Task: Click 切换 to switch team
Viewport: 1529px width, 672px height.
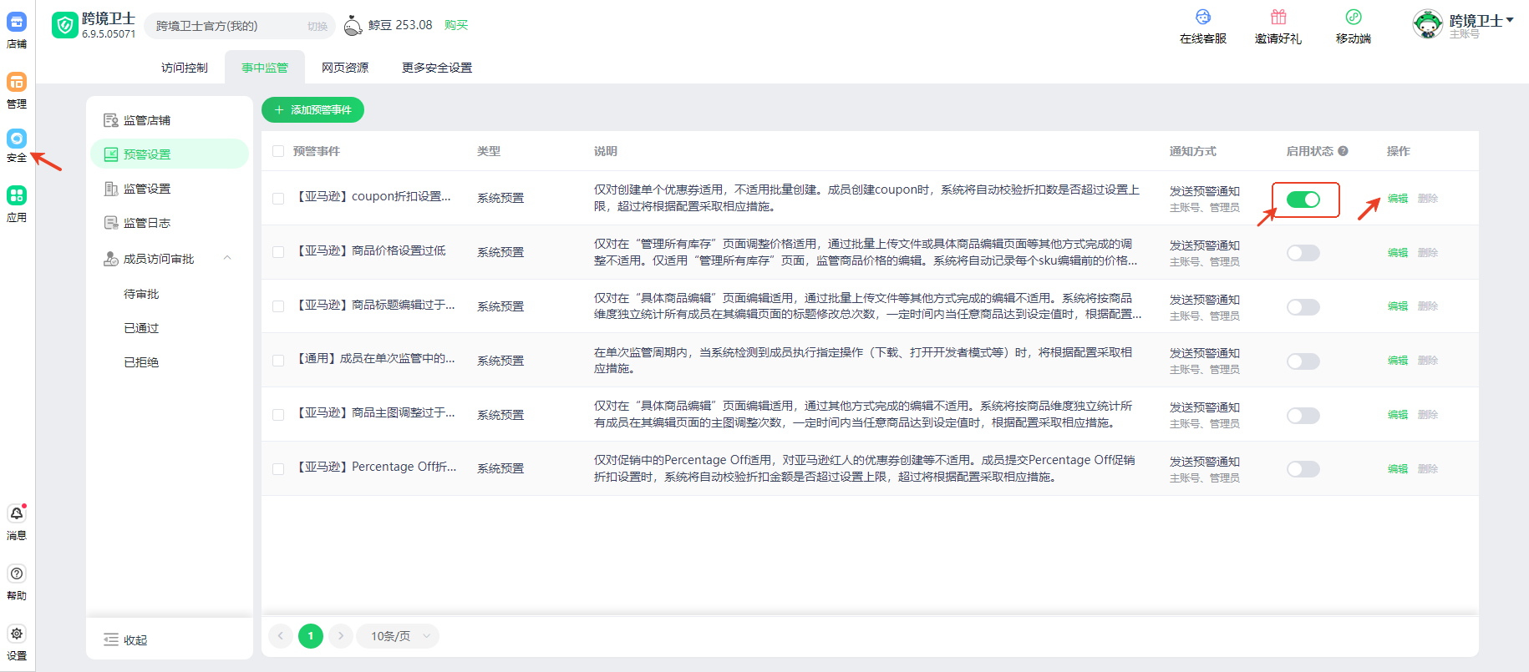Action: pos(317,27)
